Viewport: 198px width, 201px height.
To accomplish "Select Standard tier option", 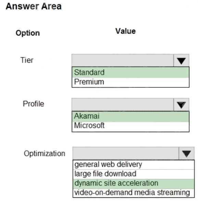I will 131,72.
